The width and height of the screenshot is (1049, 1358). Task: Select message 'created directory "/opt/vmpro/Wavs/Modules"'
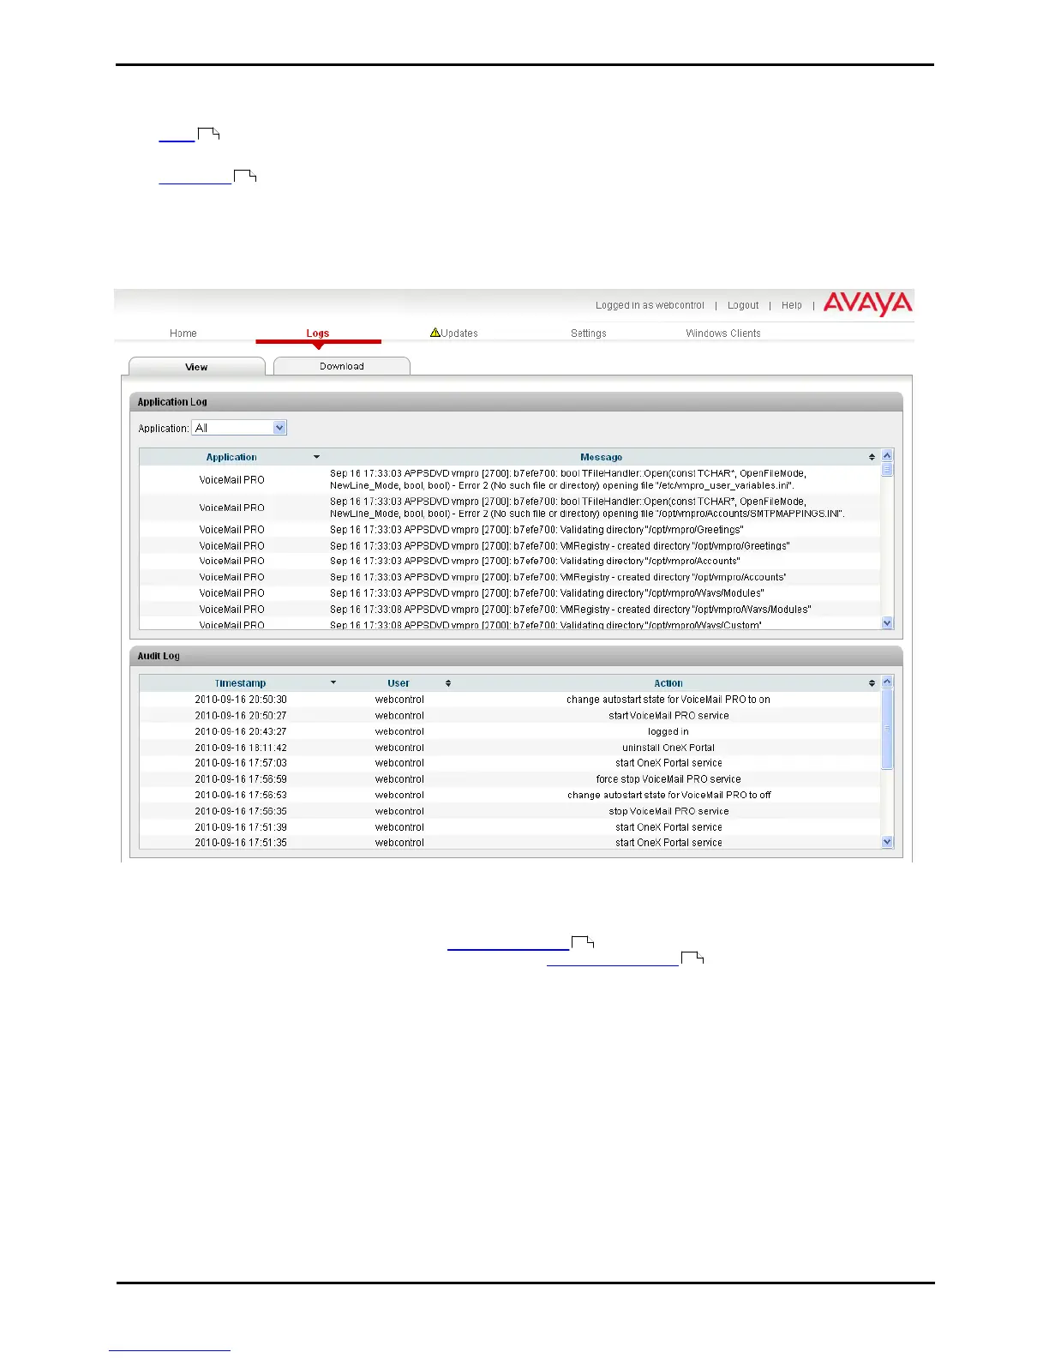pos(571,610)
